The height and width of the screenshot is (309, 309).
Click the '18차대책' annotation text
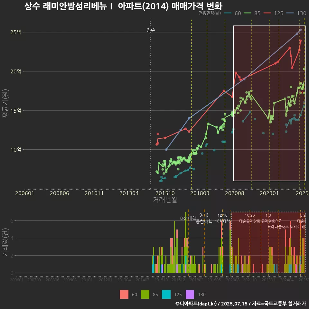tap(222, 221)
